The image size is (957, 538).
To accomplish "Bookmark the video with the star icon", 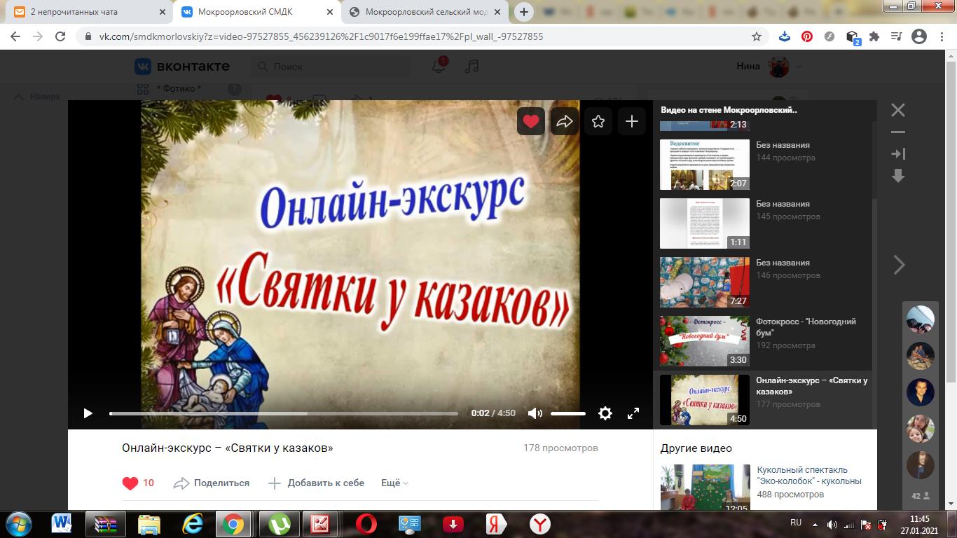I will pyautogui.click(x=598, y=121).
